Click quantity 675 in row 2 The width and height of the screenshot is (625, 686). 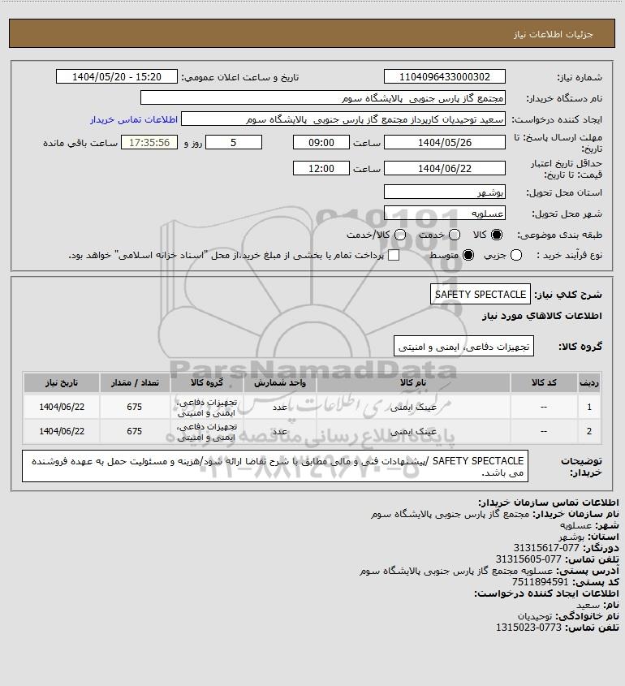134,431
